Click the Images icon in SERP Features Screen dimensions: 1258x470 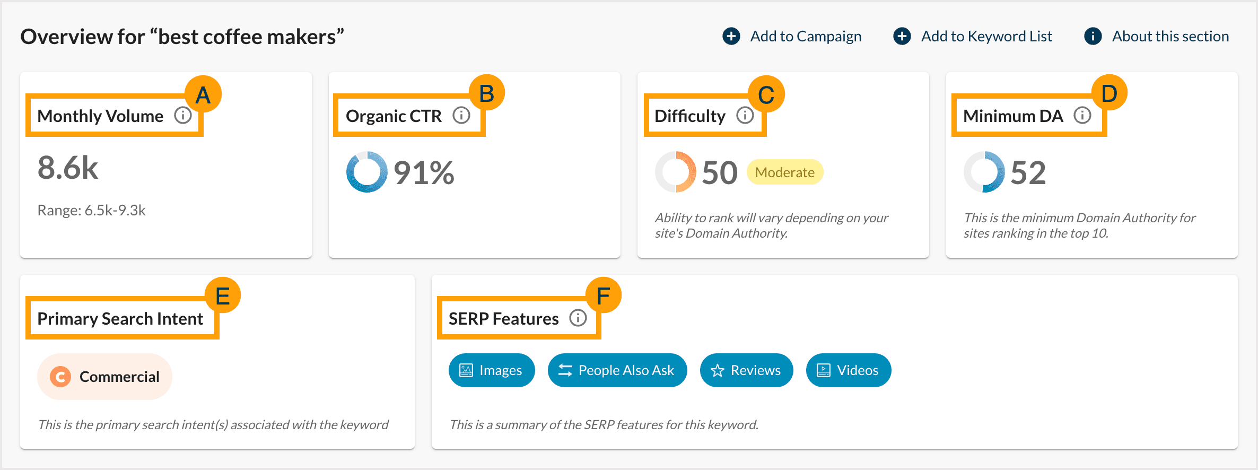click(x=467, y=370)
